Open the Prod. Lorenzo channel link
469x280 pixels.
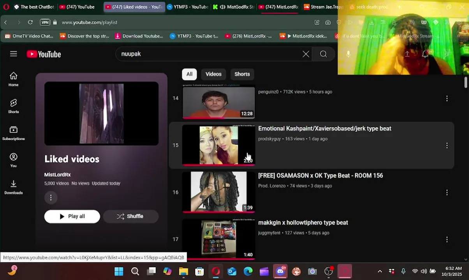click(x=272, y=186)
